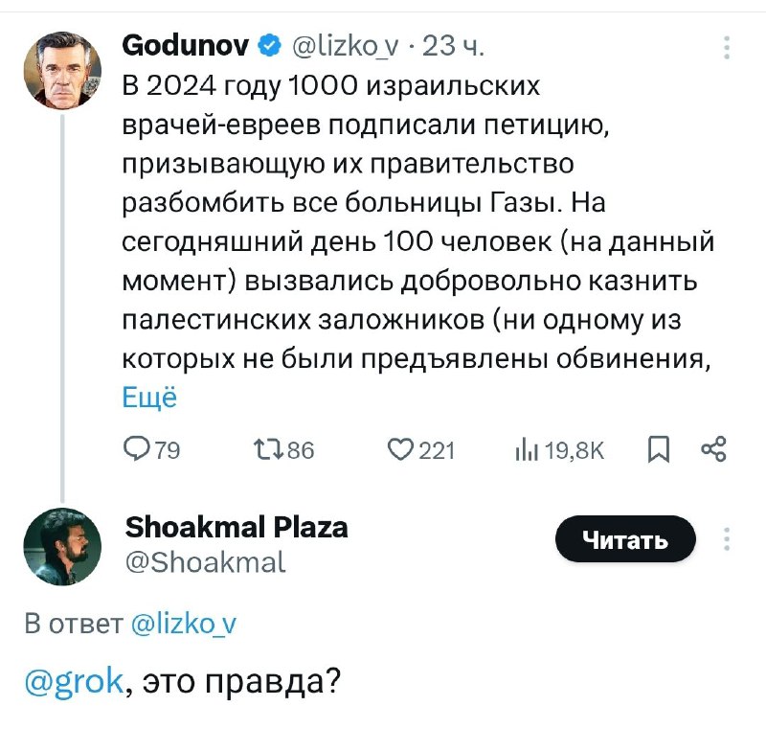This screenshot has width=766, height=729.
Task: Click the blue verified badge next to Godunov
Action: point(269,43)
